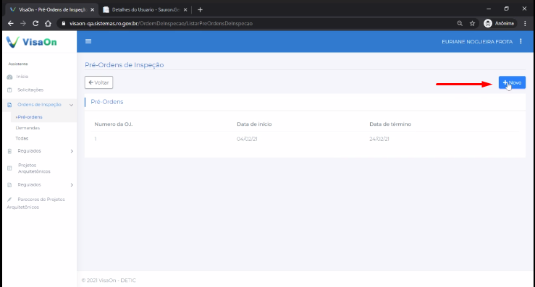
Task: Expand the second Regulados submenu arrow
Action: pyautogui.click(x=72, y=185)
